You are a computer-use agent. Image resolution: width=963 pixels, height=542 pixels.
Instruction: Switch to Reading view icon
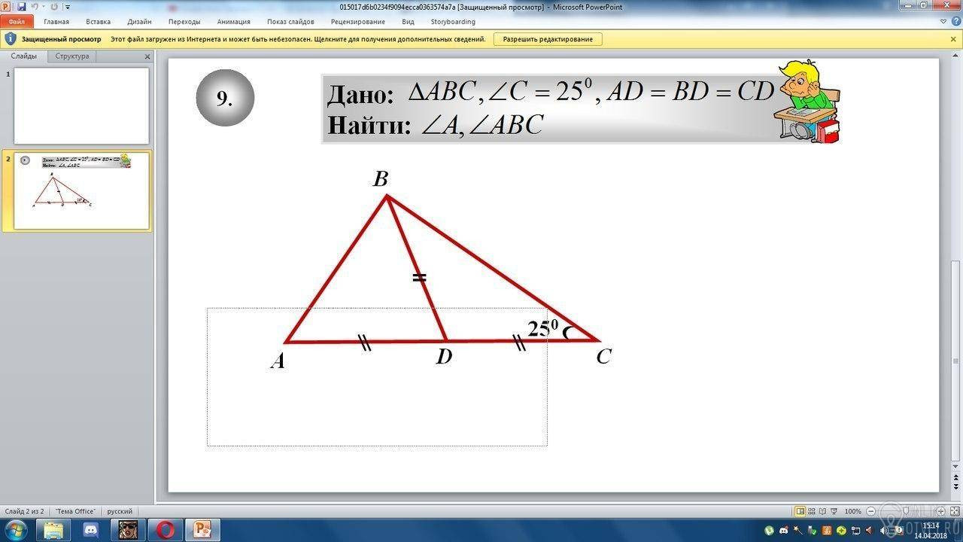pyautogui.click(x=823, y=511)
